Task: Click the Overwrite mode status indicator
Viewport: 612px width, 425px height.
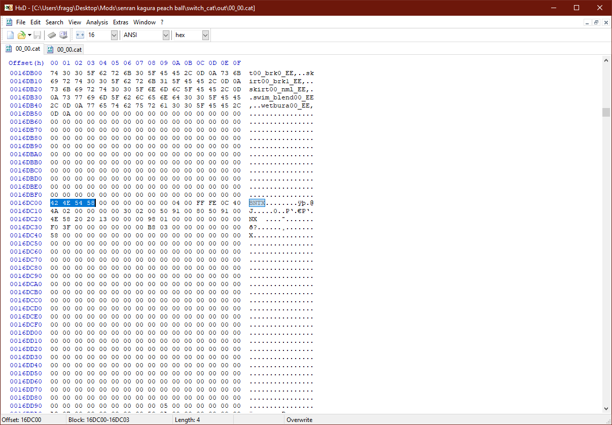Action: (x=300, y=420)
